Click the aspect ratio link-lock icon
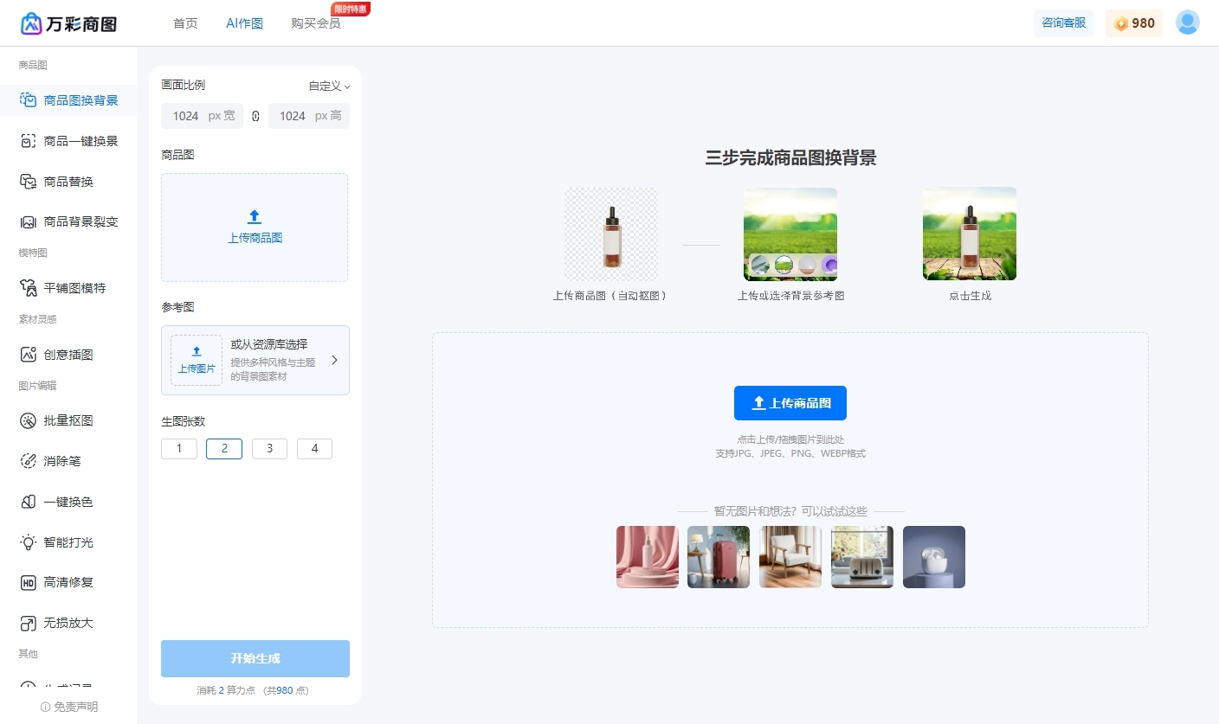 point(255,116)
